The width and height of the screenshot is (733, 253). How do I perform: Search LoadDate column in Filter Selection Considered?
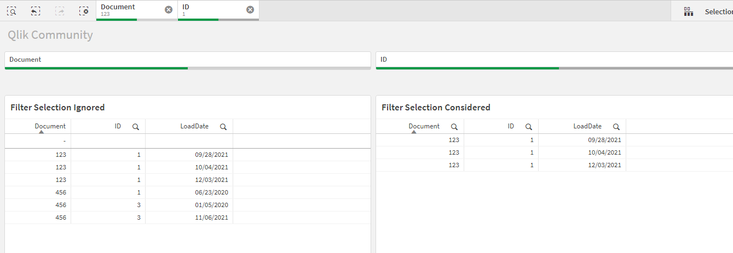pyautogui.click(x=616, y=127)
